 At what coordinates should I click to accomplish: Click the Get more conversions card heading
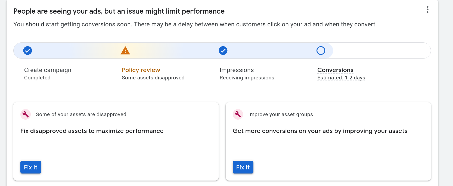coord(320,131)
